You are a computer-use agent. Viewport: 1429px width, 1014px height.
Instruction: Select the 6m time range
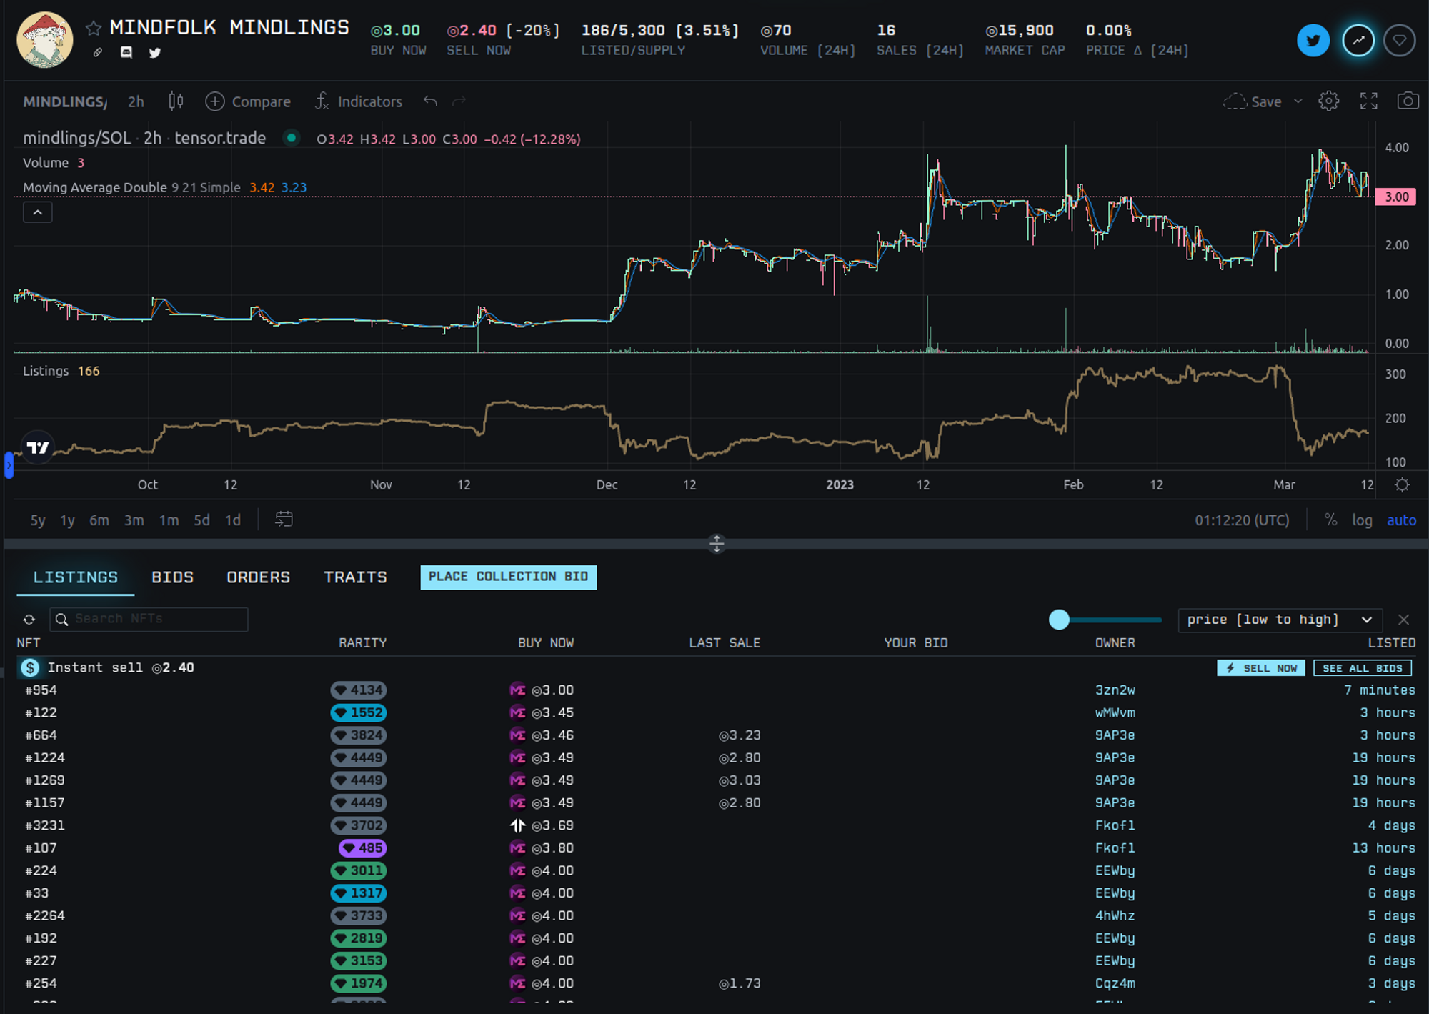click(x=99, y=520)
